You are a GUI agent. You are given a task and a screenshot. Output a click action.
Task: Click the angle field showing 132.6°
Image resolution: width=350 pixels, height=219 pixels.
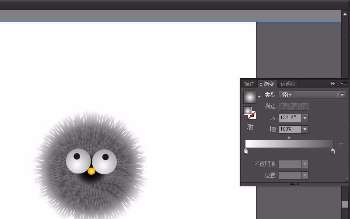point(290,118)
